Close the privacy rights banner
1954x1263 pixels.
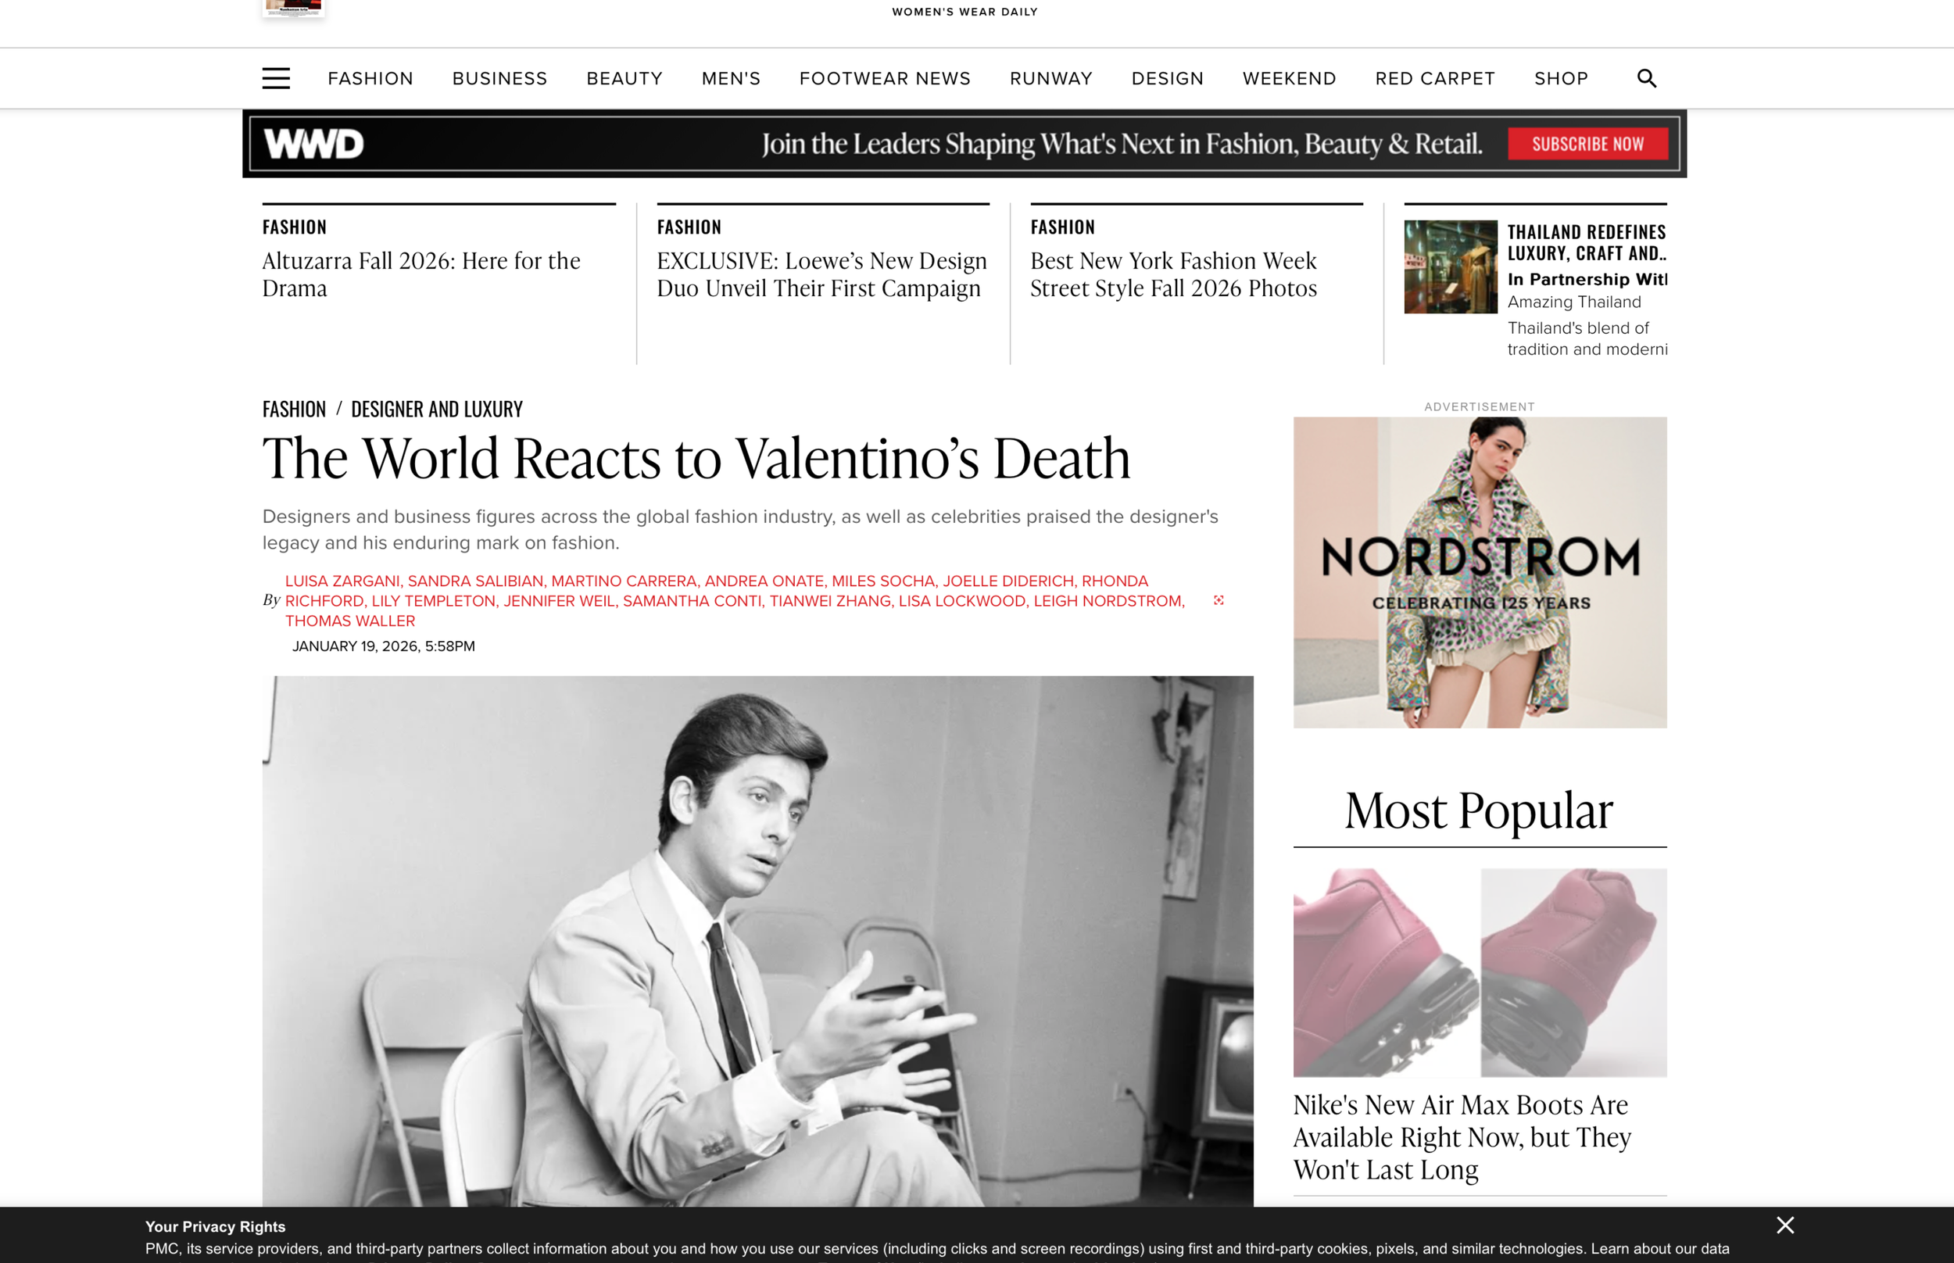(1784, 1225)
